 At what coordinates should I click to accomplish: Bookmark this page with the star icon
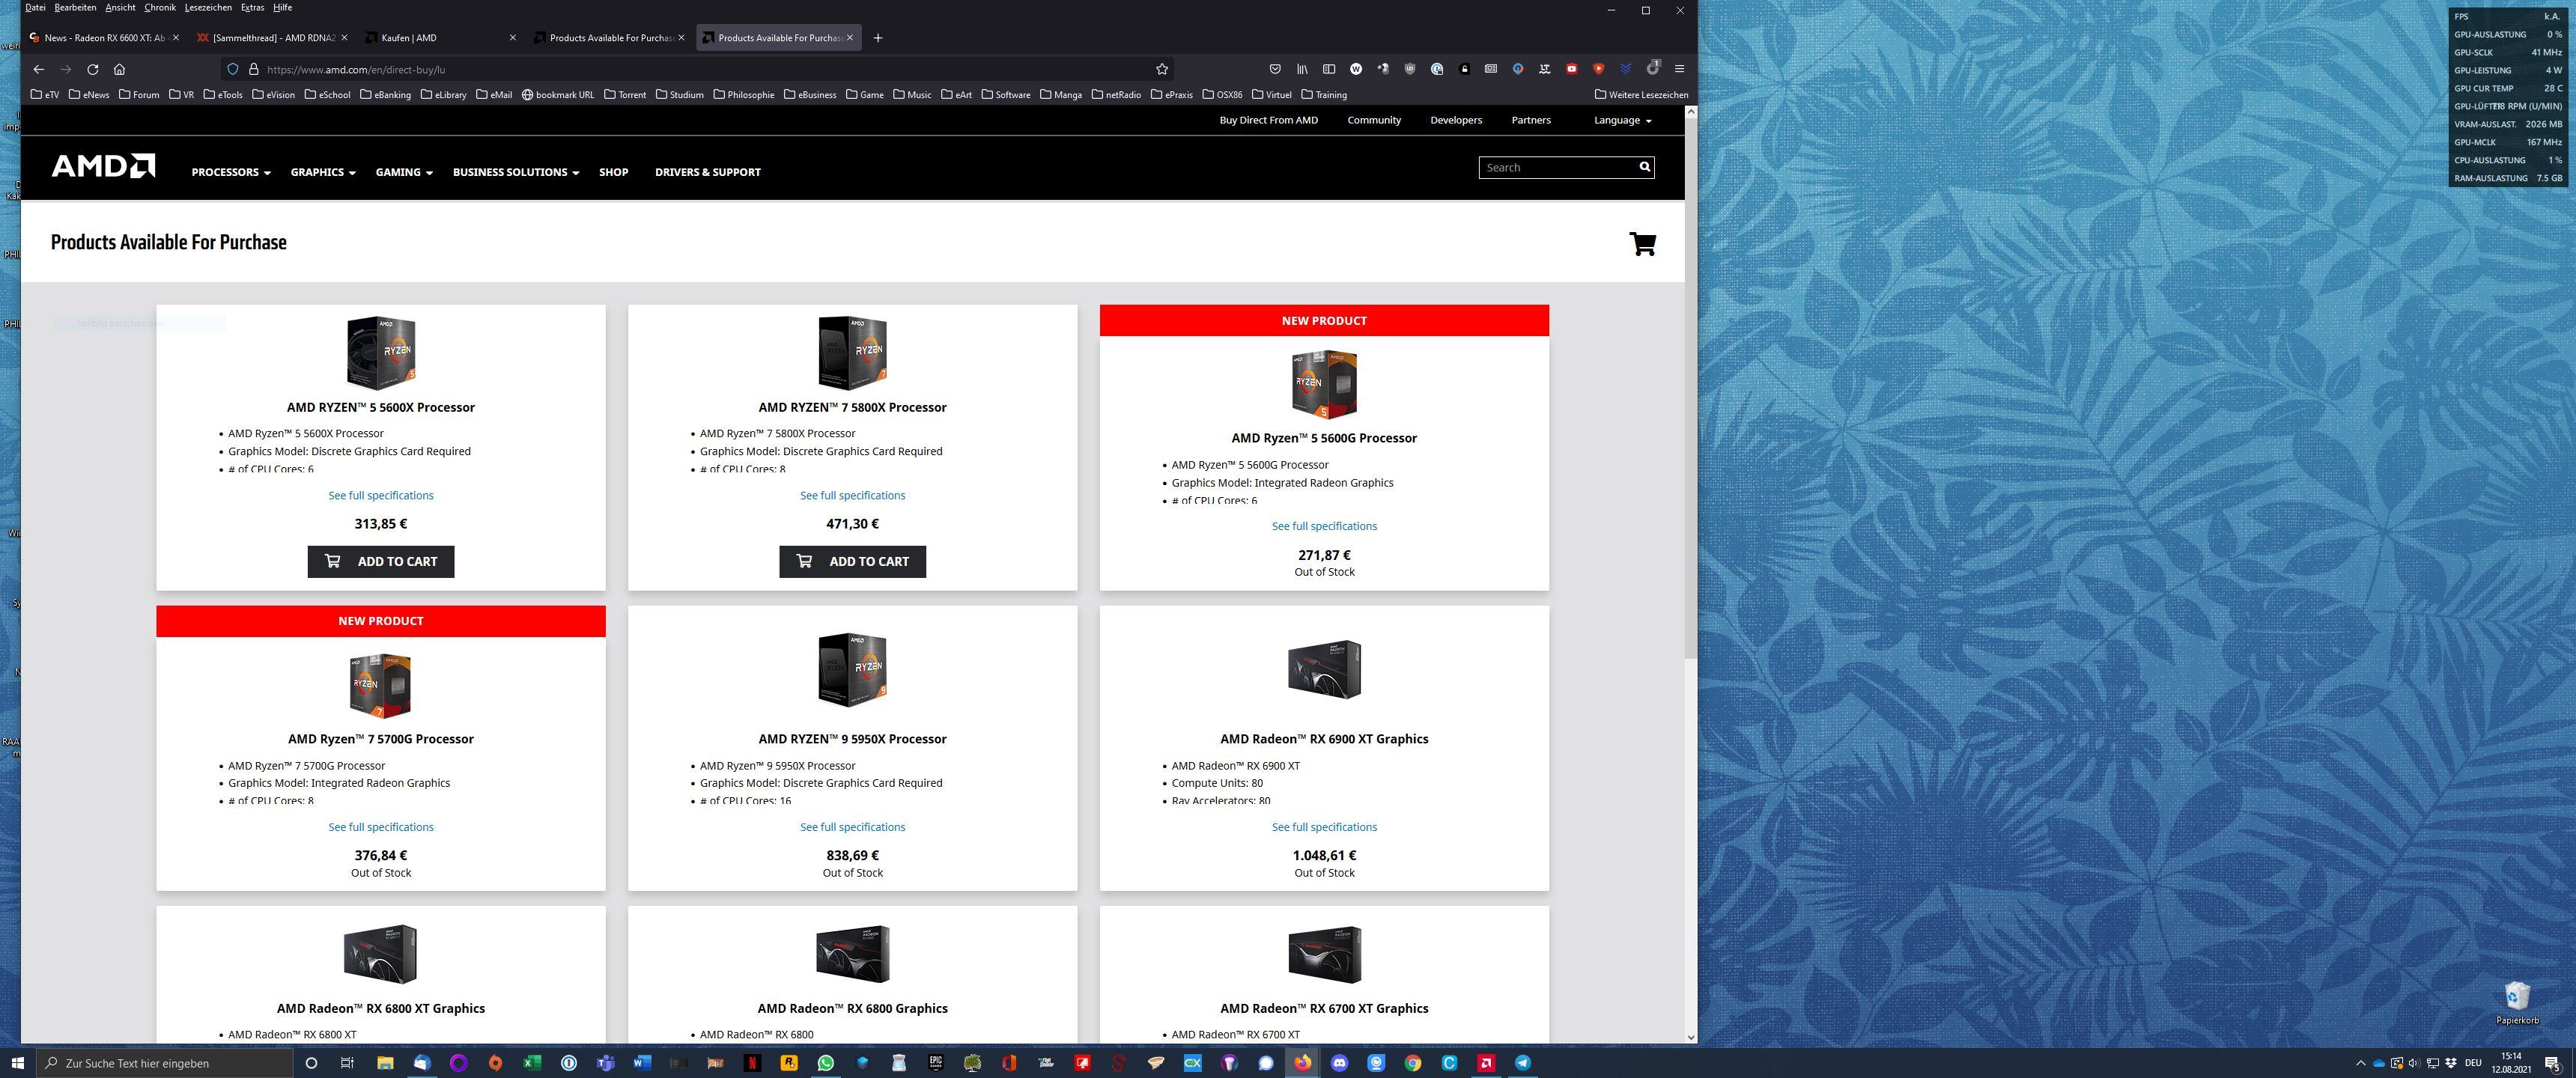point(1162,69)
